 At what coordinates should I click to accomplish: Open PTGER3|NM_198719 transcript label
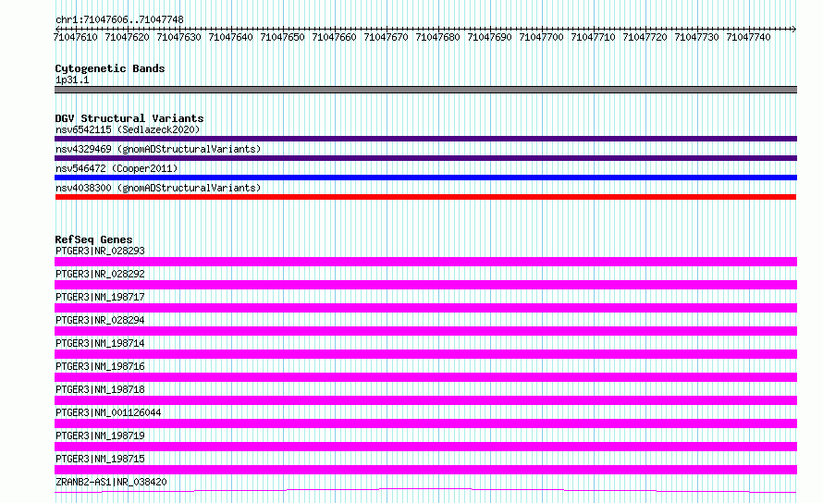(100, 436)
